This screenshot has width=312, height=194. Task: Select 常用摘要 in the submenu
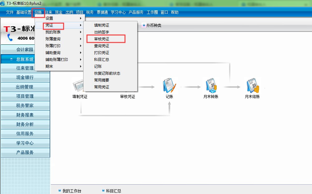tap(110, 80)
